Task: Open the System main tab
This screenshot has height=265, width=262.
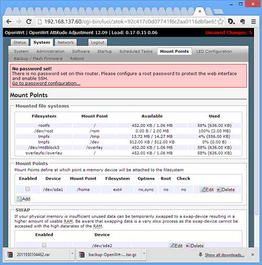Action: 41,42
